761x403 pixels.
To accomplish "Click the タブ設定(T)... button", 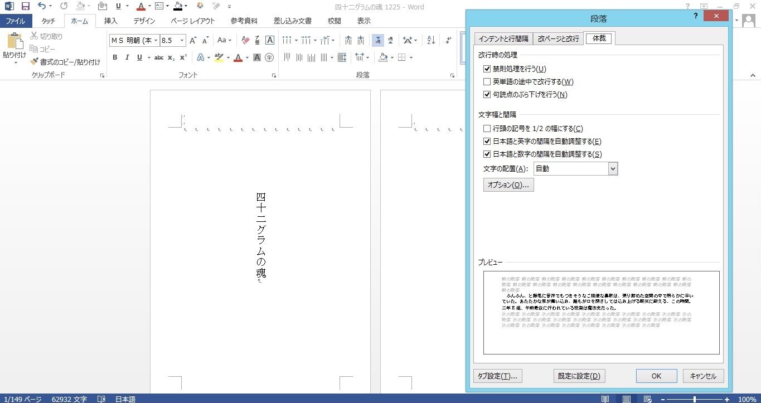I will click(498, 376).
